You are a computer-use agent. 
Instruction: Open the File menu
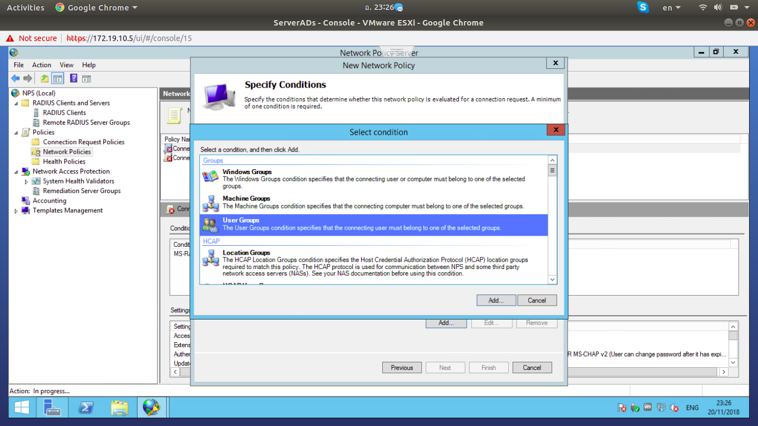pos(19,65)
